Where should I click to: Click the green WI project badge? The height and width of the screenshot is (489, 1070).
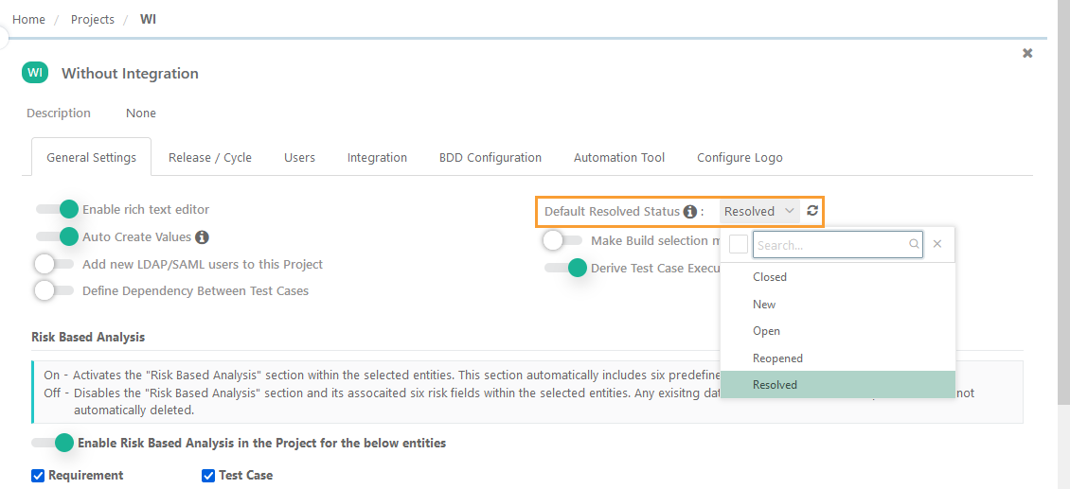(x=35, y=73)
